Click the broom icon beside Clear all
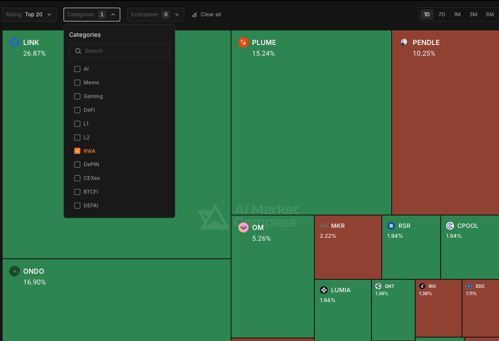Viewport: 499px width, 341px height. pos(194,15)
